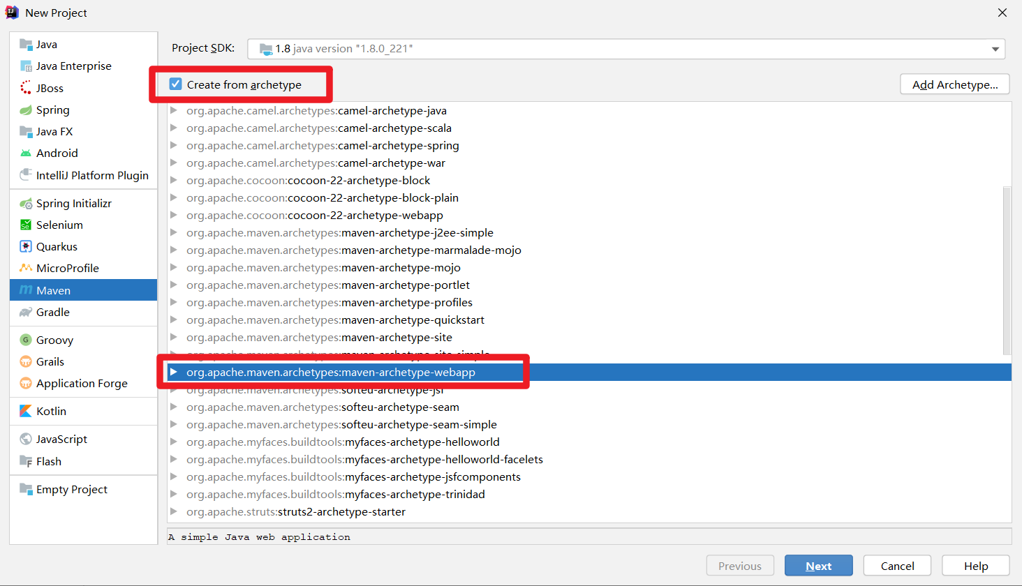1022x586 pixels.
Task: Expand maven-archetype-j2ee-simple node
Action: (x=174, y=232)
